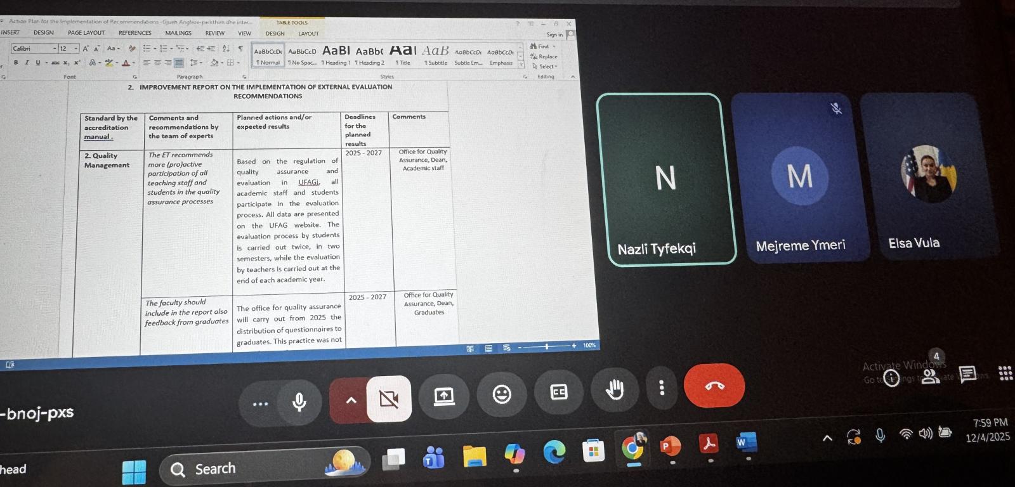Open Word from the taskbar
The width and height of the screenshot is (1015, 487).
tap(747, 442)
